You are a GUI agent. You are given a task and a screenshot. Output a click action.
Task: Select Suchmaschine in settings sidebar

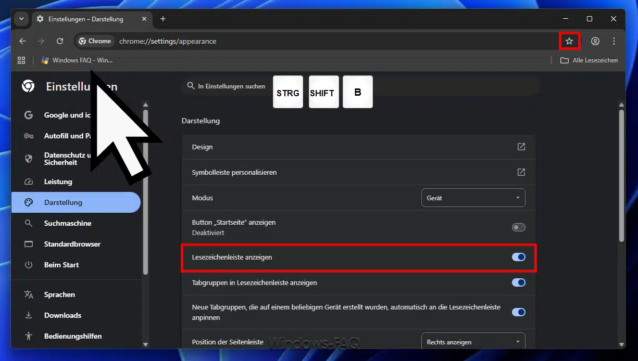[x=67, y=223]
